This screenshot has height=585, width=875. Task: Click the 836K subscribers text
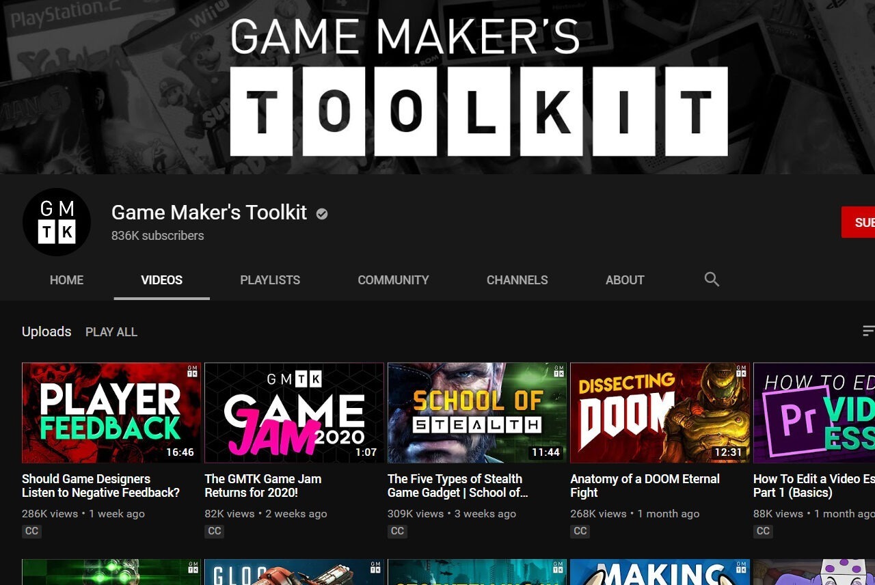pyautogui.click(x=158, y=236)
